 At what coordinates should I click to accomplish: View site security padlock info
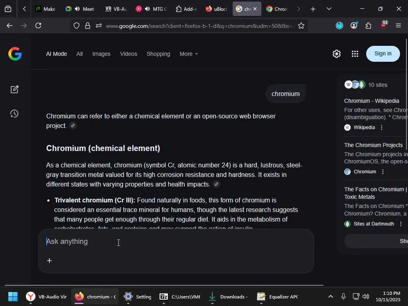88,25
